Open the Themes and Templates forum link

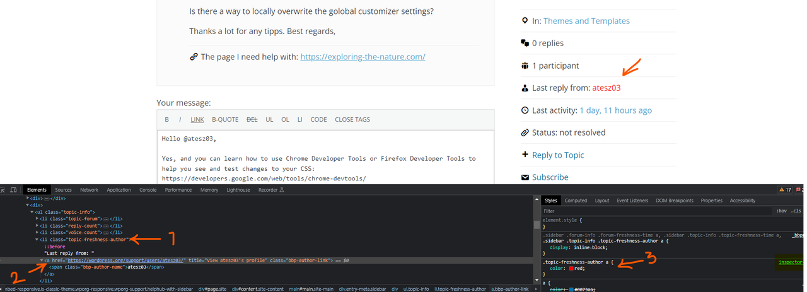[586, 21]
